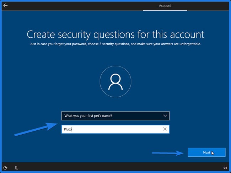Click the word Pluto in the answer box
231x173 pixels.
[x=68, y=129]
